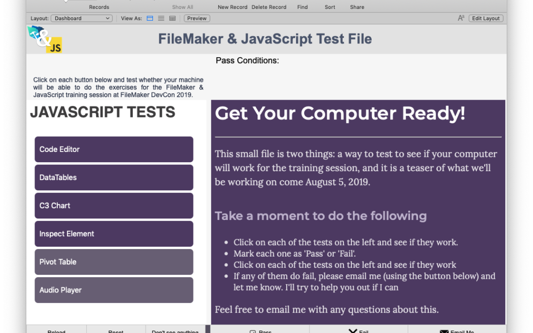Click the "Click on each button below" instructions
Screen dimensions: 533x333
[118, 87]
